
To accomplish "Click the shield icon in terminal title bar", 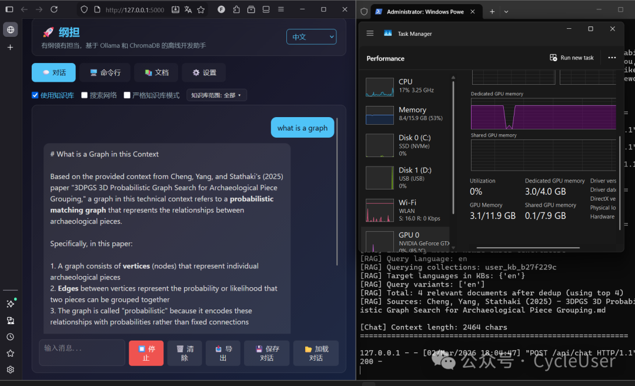I will [364, 11].
